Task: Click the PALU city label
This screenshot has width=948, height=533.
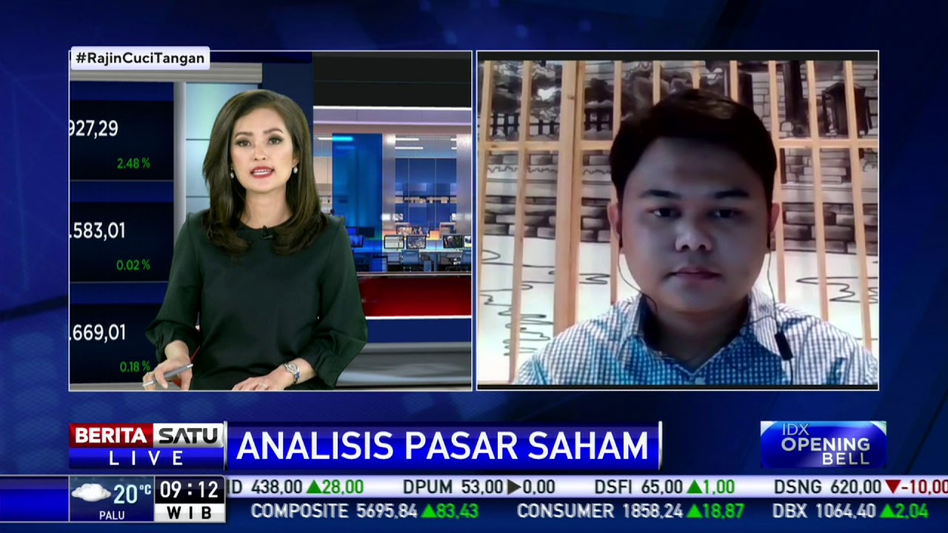Action: pos(112,515)
